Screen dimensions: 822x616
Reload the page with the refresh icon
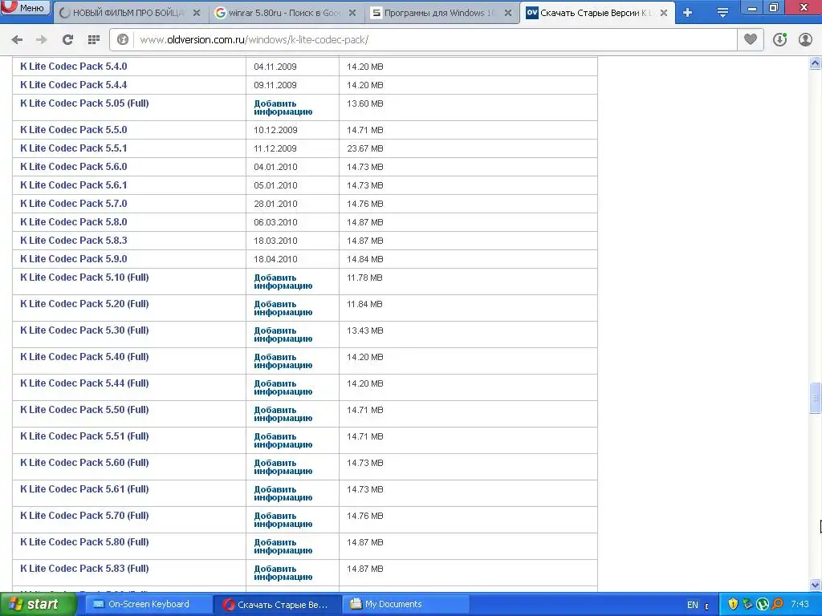67,40
